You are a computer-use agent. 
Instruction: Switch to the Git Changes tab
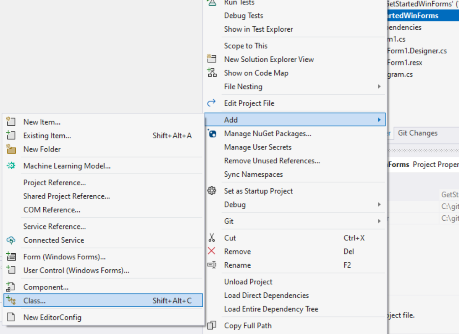tap(417, 133)
